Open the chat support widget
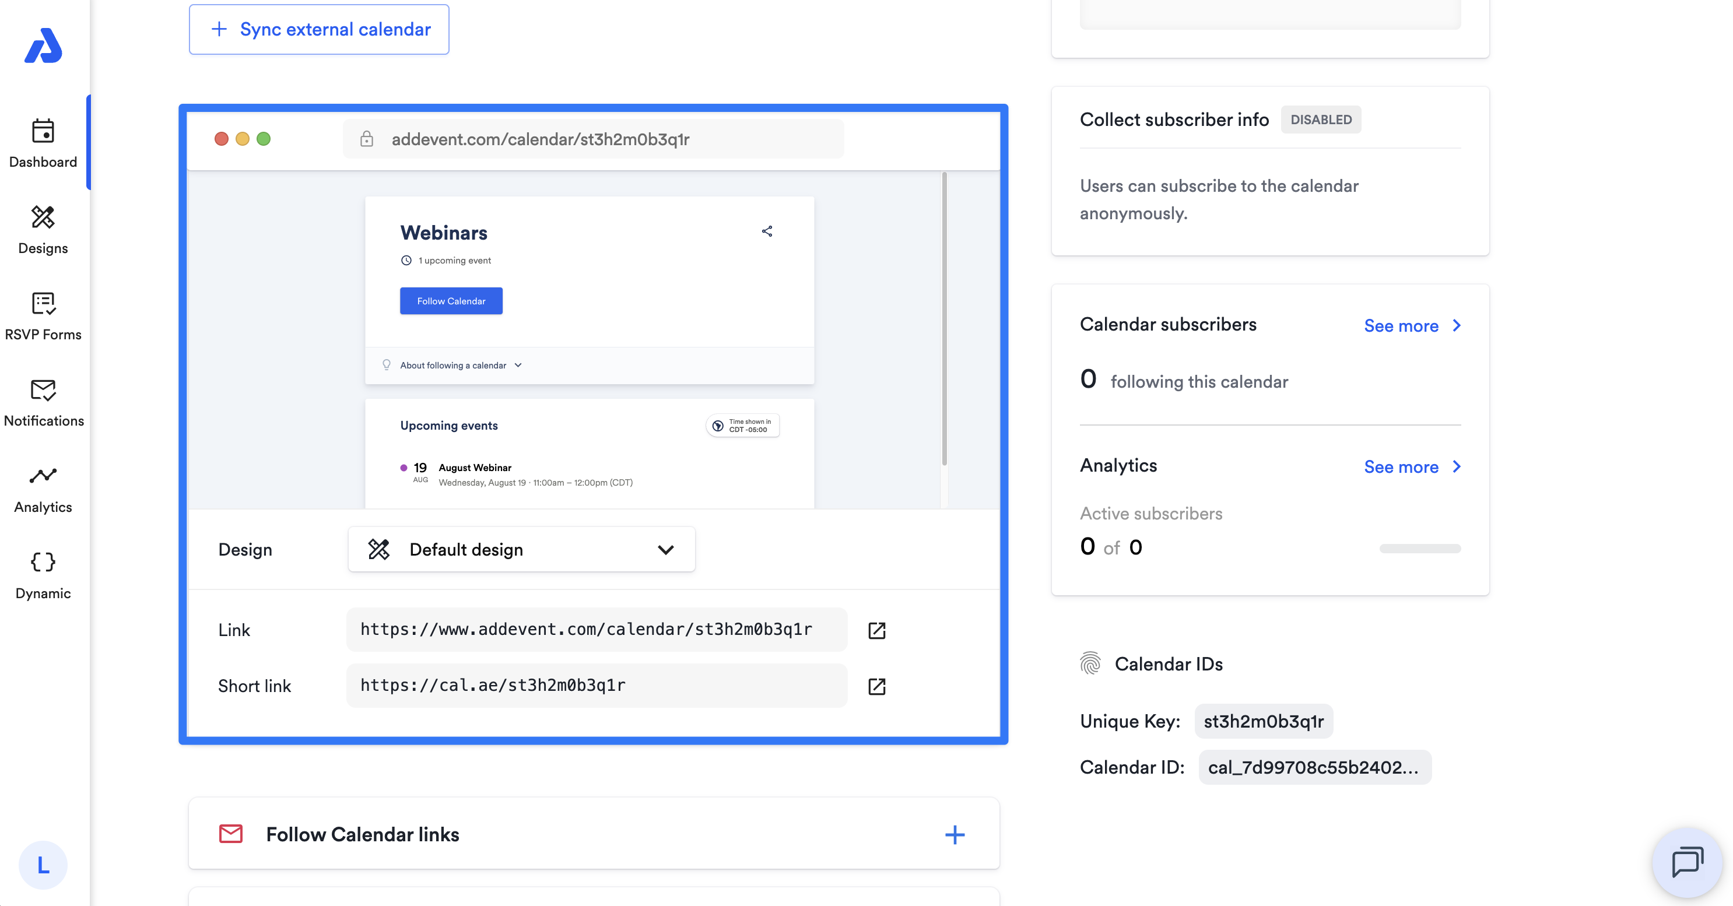This screenshot has width=1733, height=906. (x=1686, y=863)
